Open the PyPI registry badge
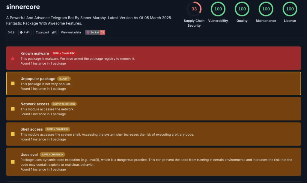 pyautogui.click(x=25, y=32)
